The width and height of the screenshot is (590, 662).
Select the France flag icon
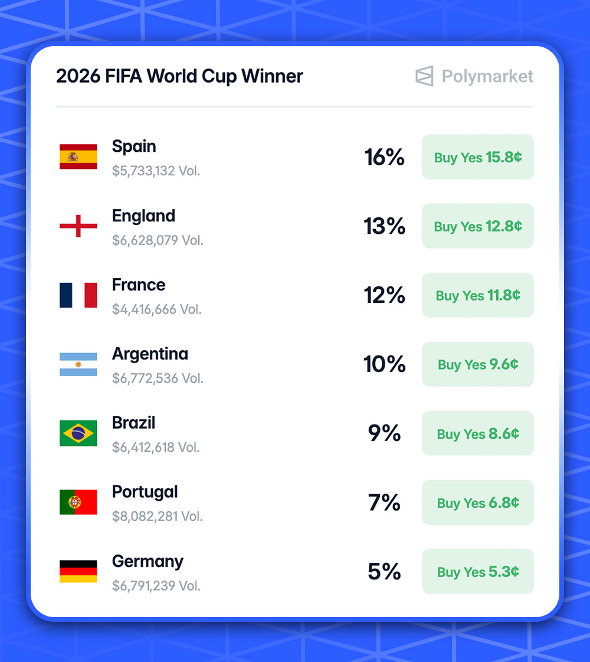(x=78, y=295)
